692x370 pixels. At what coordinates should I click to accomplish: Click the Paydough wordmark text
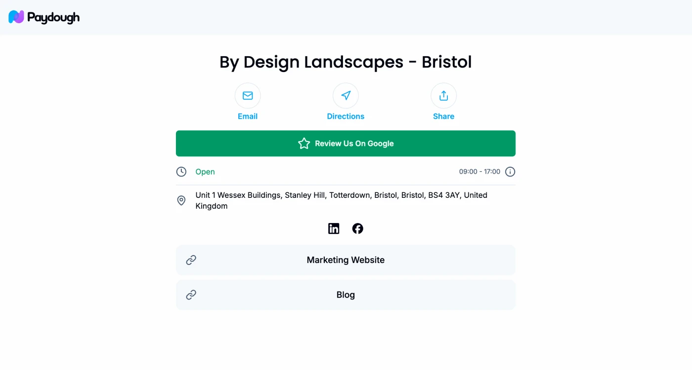click(53, 18)
